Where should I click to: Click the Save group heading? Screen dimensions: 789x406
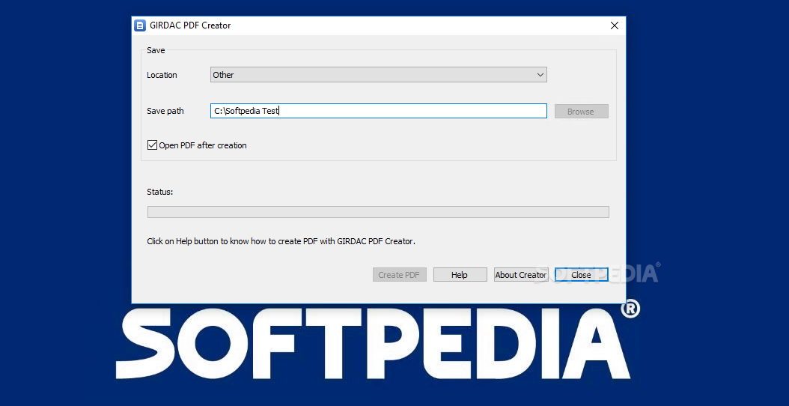click(156, 50)
